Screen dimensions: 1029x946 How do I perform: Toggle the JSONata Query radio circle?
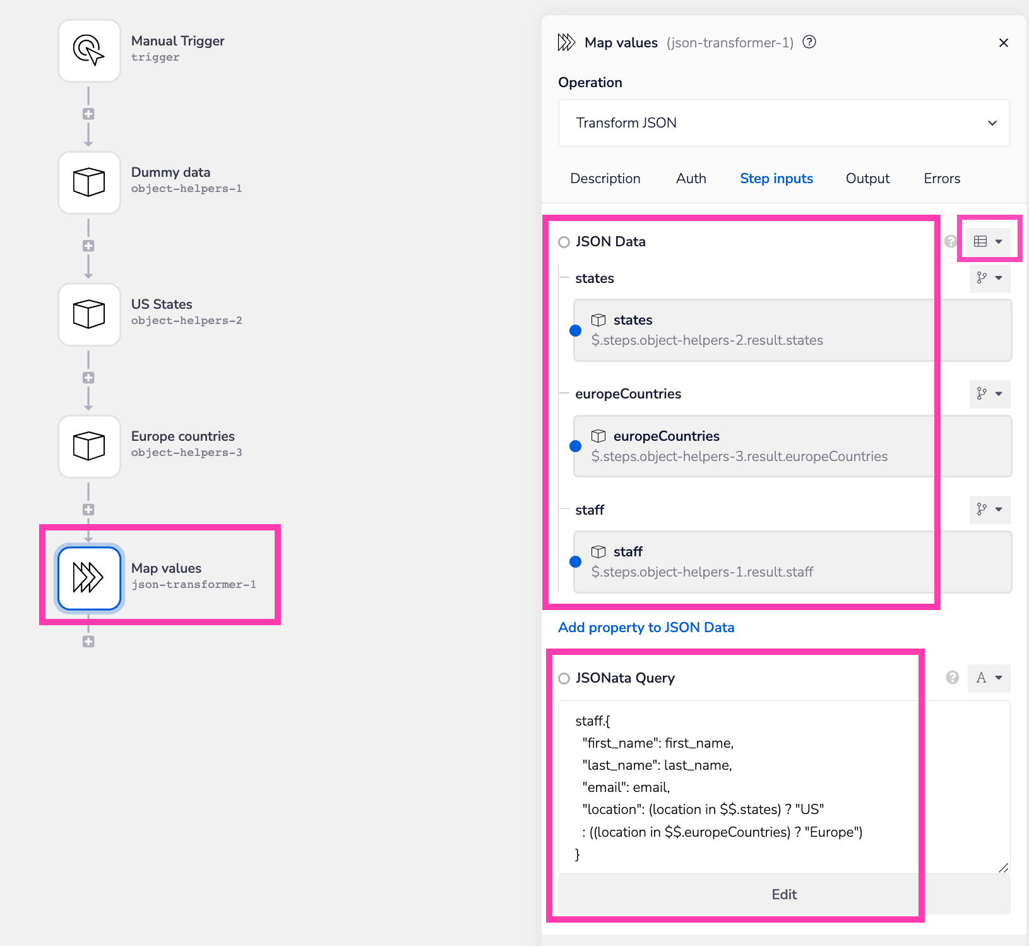(x=564, y=678)
